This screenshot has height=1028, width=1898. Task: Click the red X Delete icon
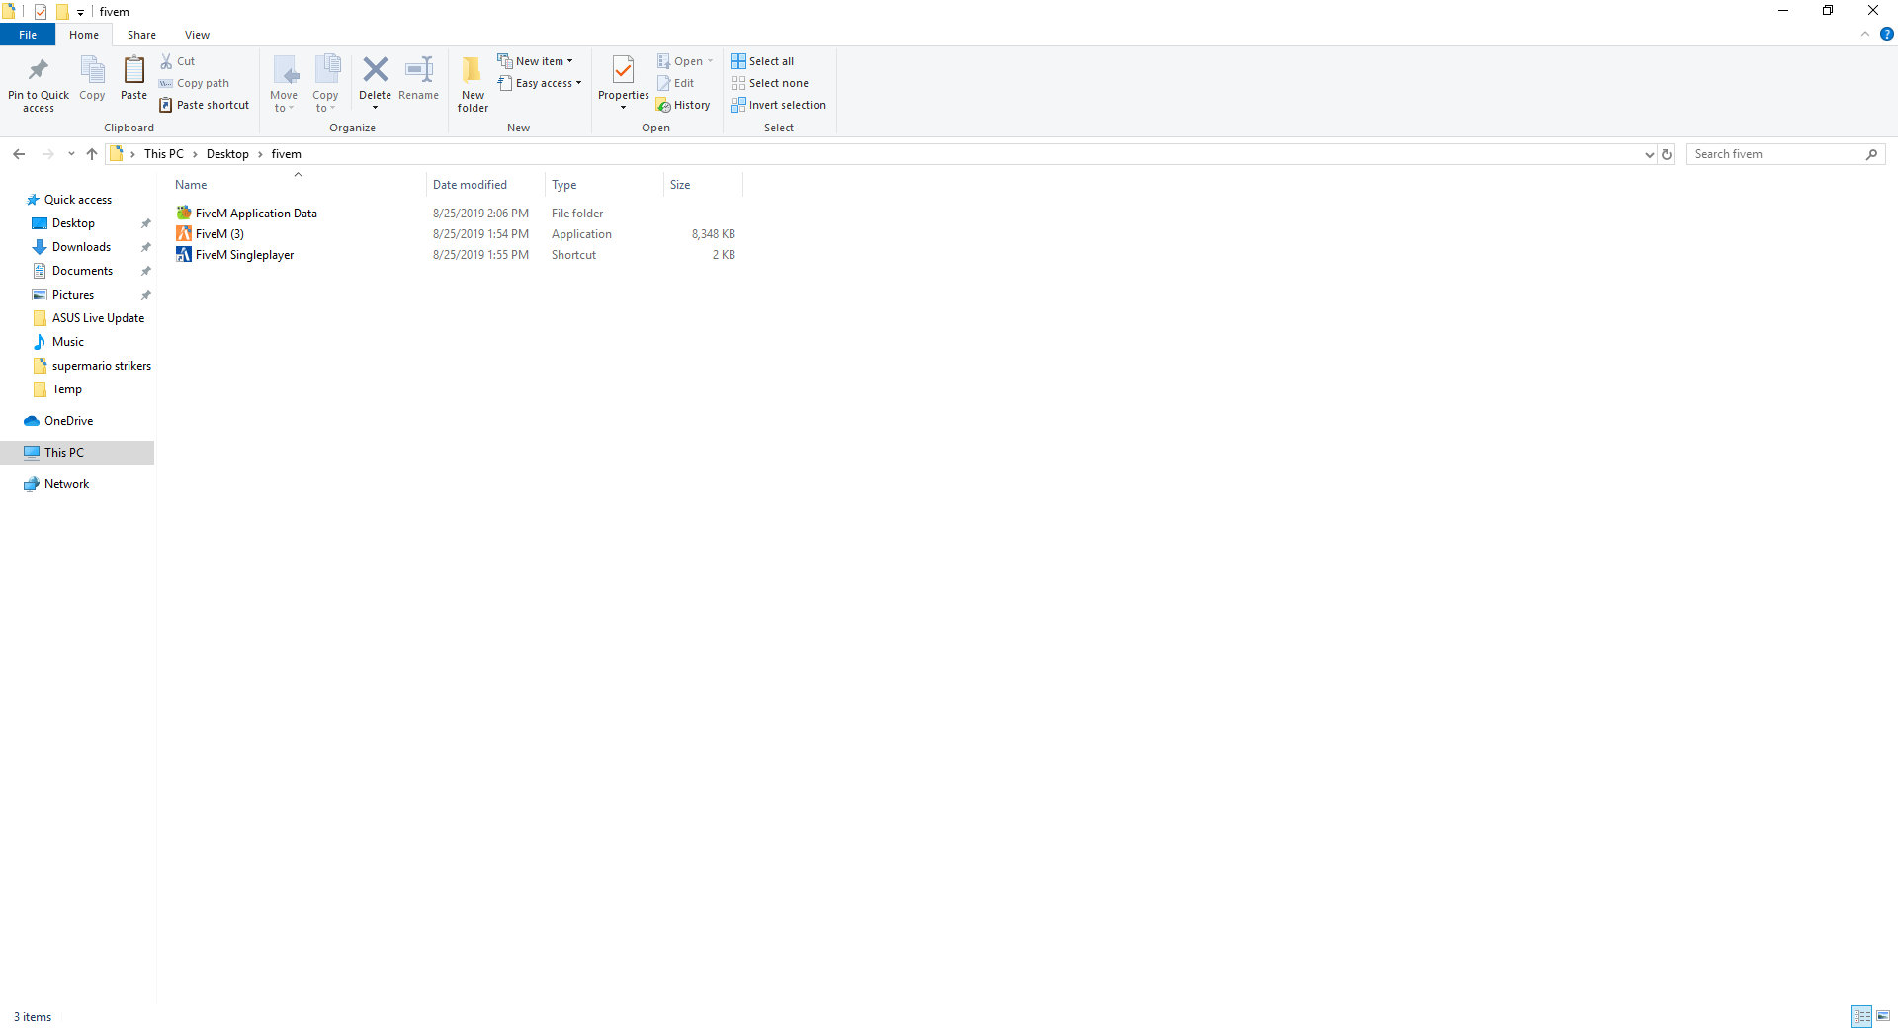(375, 69)
